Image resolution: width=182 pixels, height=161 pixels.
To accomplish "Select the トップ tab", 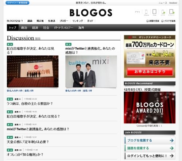I will pyautogui.click(x=13, y=28).
